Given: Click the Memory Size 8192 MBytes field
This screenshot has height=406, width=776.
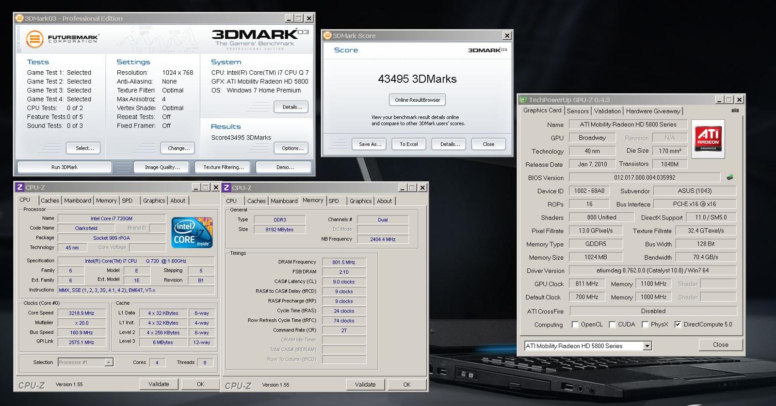Looking at the screenshot, I should click(279, 230).
